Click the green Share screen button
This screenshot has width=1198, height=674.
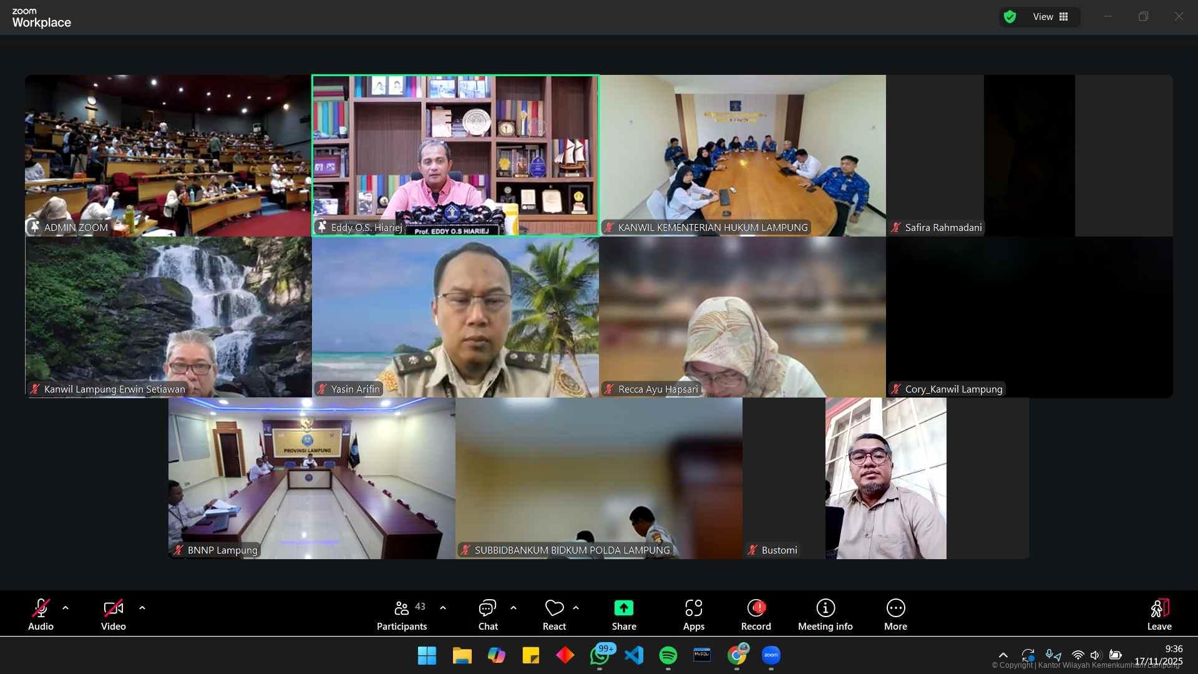[x=623, y=608]
